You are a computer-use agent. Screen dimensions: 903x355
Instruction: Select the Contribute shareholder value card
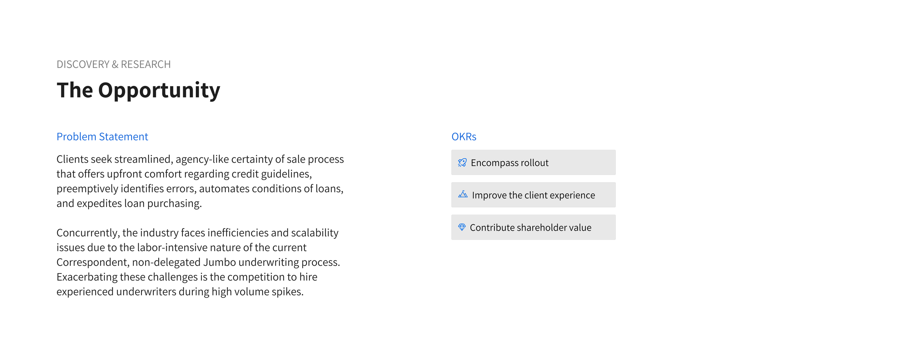[533, 227]
